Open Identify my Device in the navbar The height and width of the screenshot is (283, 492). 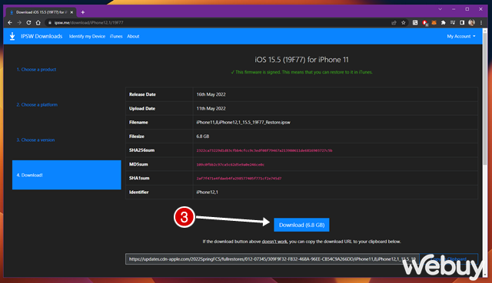[x=87, y=36]
